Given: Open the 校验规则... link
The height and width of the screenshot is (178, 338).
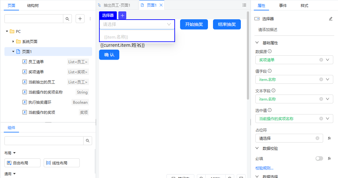Looking at the screenshot, I should pos(264,168).
